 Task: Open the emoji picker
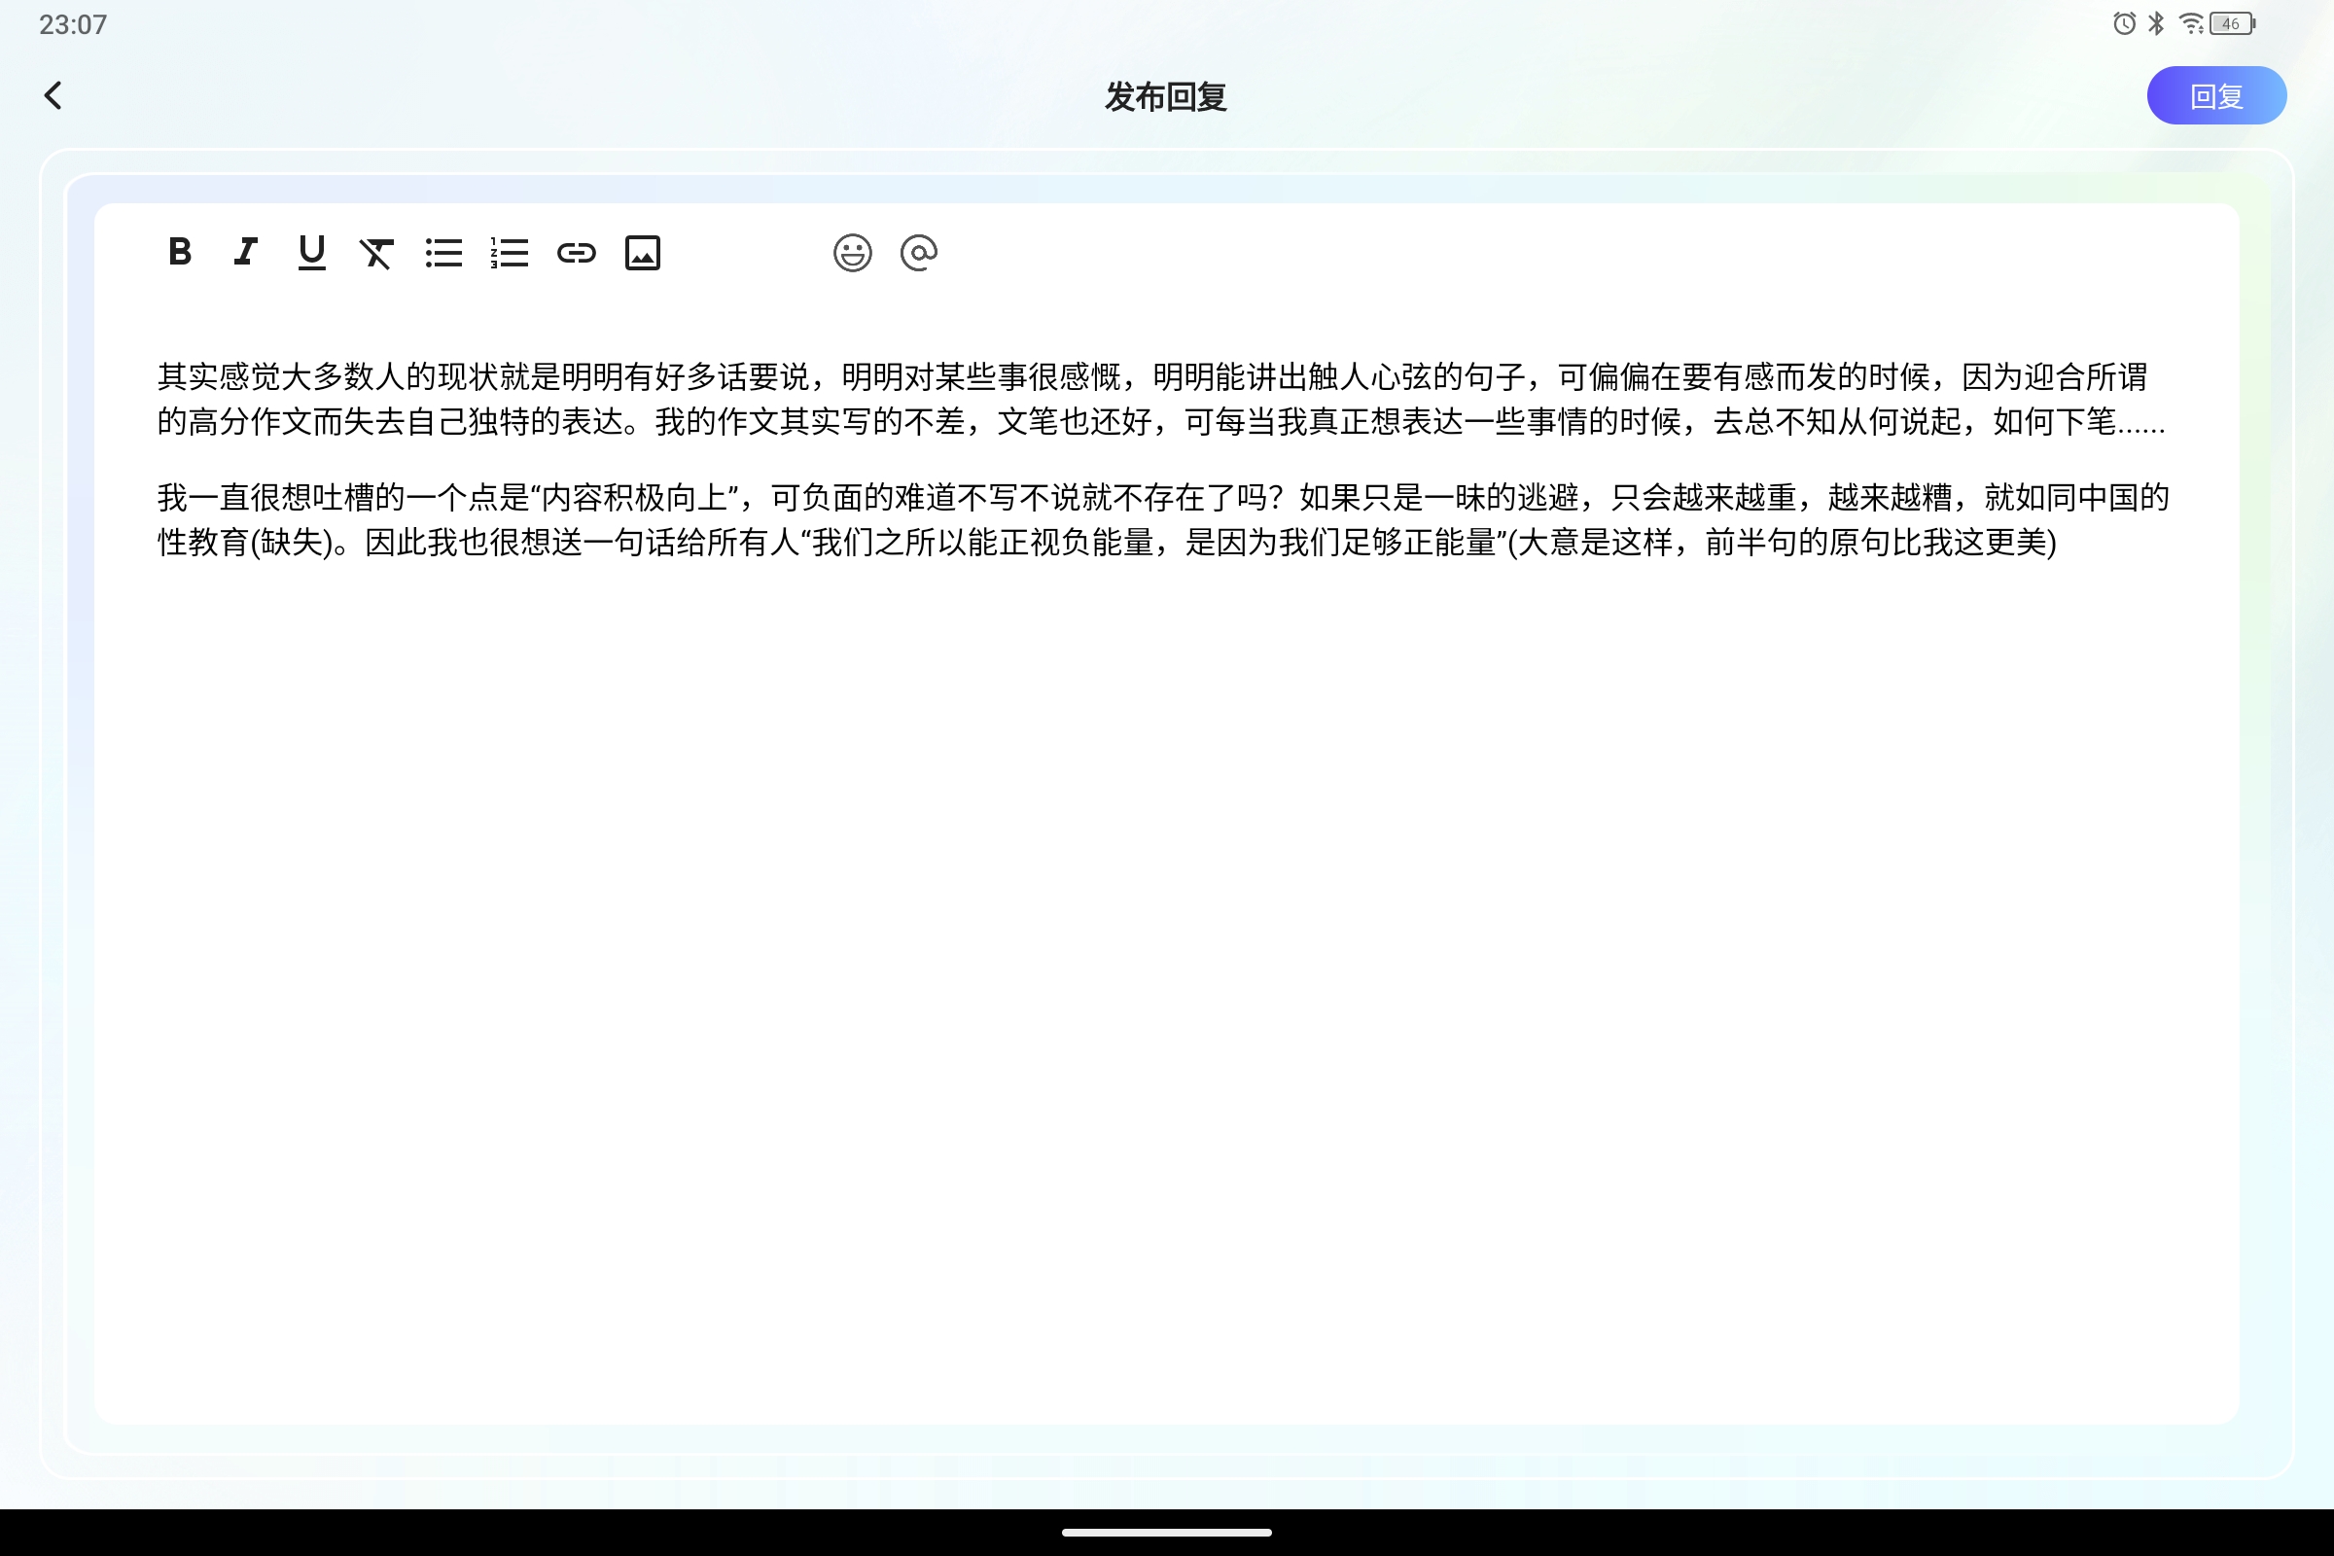point(853,252)
